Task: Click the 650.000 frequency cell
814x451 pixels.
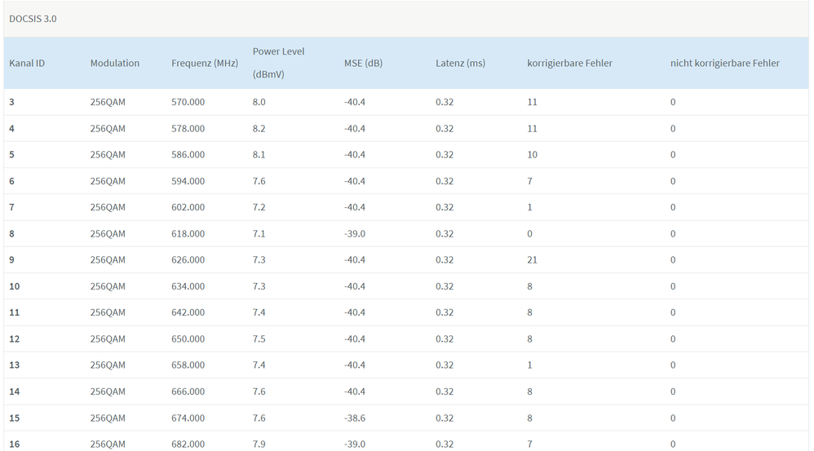Action: pyautogui.click(x=188, y=339)
